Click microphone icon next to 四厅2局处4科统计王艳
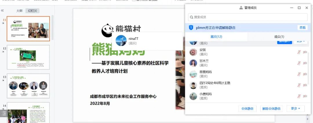Image resolution: width=313 pixels, height=123 pixels. (299, 85)
